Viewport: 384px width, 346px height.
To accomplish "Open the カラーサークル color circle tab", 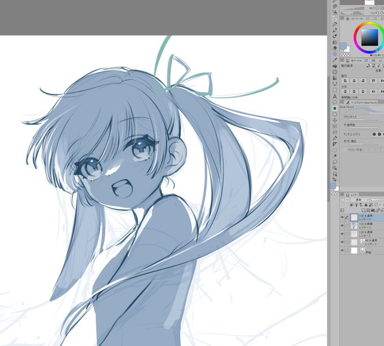I will (354, 19).
